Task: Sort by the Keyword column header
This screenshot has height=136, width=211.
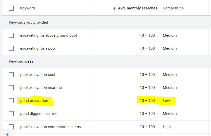Action: [28, 8]
